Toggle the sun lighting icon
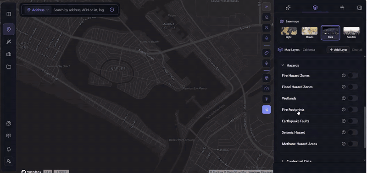Image resolution: width=367 pixels, height=173 pixels. click(267, 99)
